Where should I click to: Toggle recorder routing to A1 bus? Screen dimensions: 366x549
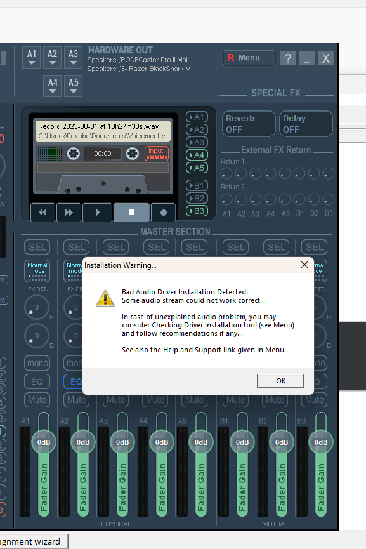pyautogui.click(x=197, y=117)
